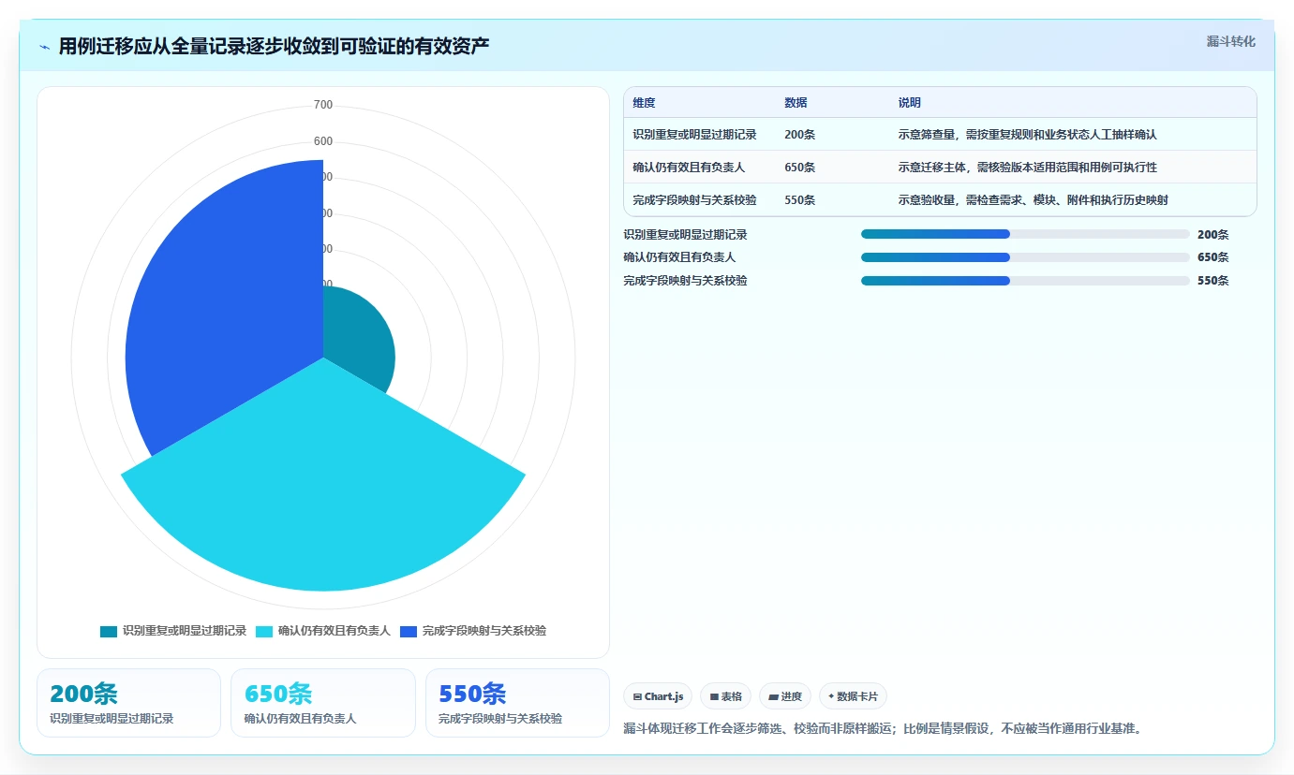This screenshot has height=775, width=1294.
Task: Click the title 用例迁移应从全量记录逐步收敛
Action: coord(274,46)
